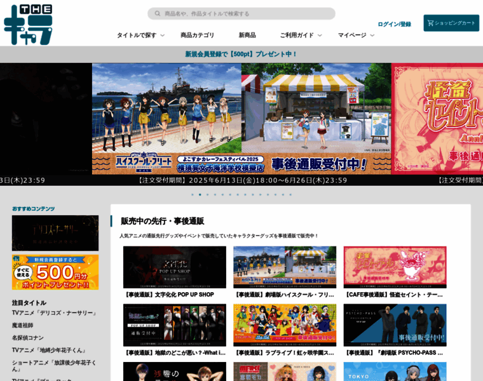This screenshot has width=483, height=381.
Task: Open 新商品 menu item
Action: [x=247, y=35]
